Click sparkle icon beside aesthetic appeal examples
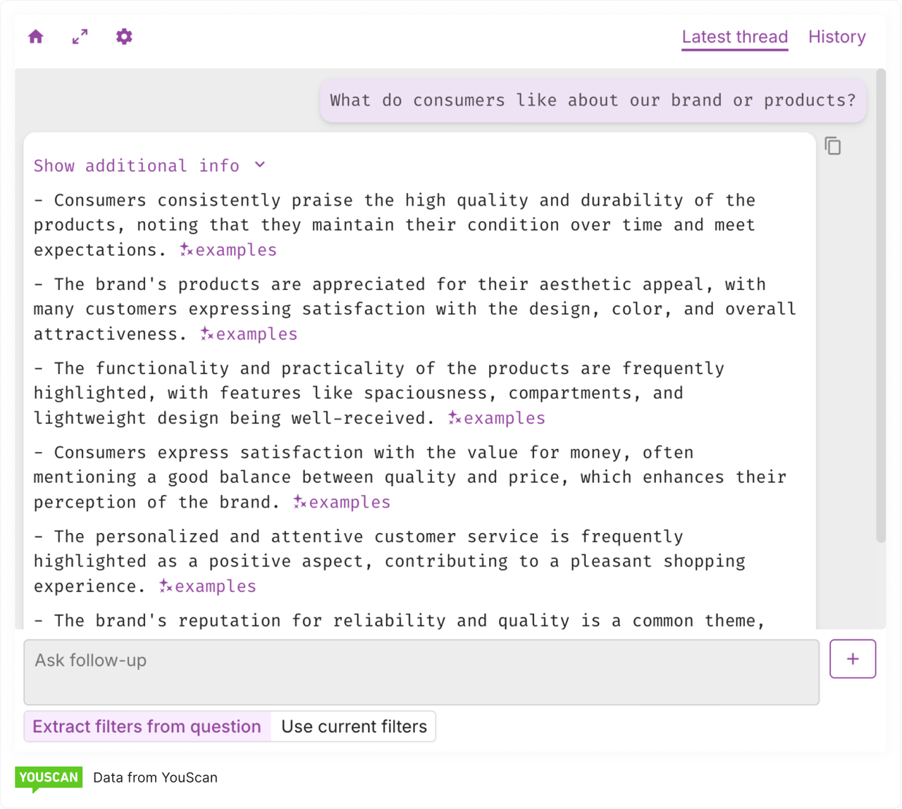Screen dimensions: 902x809 coord(206,334)
